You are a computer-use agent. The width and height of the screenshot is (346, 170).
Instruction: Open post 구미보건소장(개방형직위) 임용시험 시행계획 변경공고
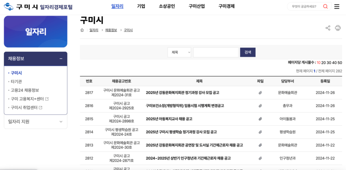coord(185,106)
